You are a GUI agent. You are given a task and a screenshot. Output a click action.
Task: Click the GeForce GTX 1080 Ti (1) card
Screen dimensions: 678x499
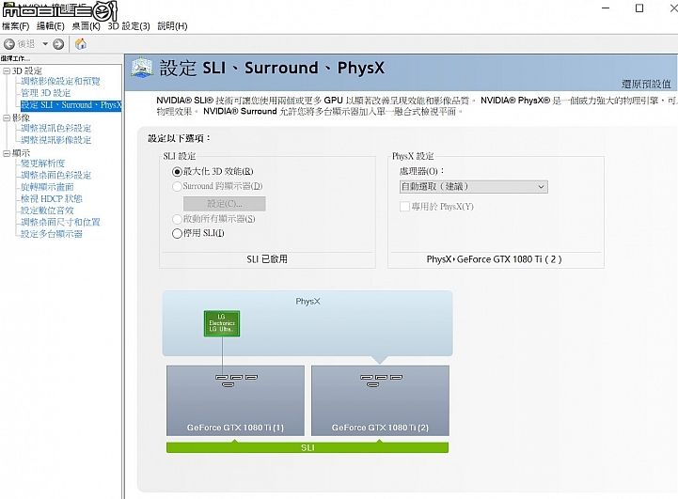[x=235, y=400]
